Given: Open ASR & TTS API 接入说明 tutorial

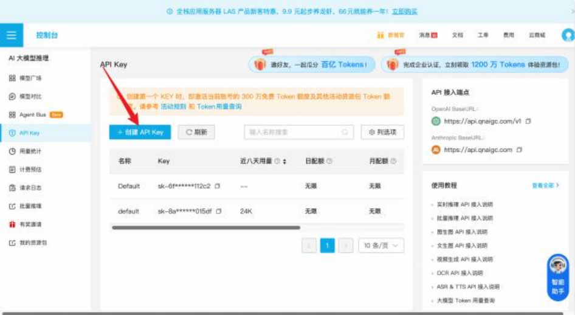Looking at the screenshot, I should point(468,286).
